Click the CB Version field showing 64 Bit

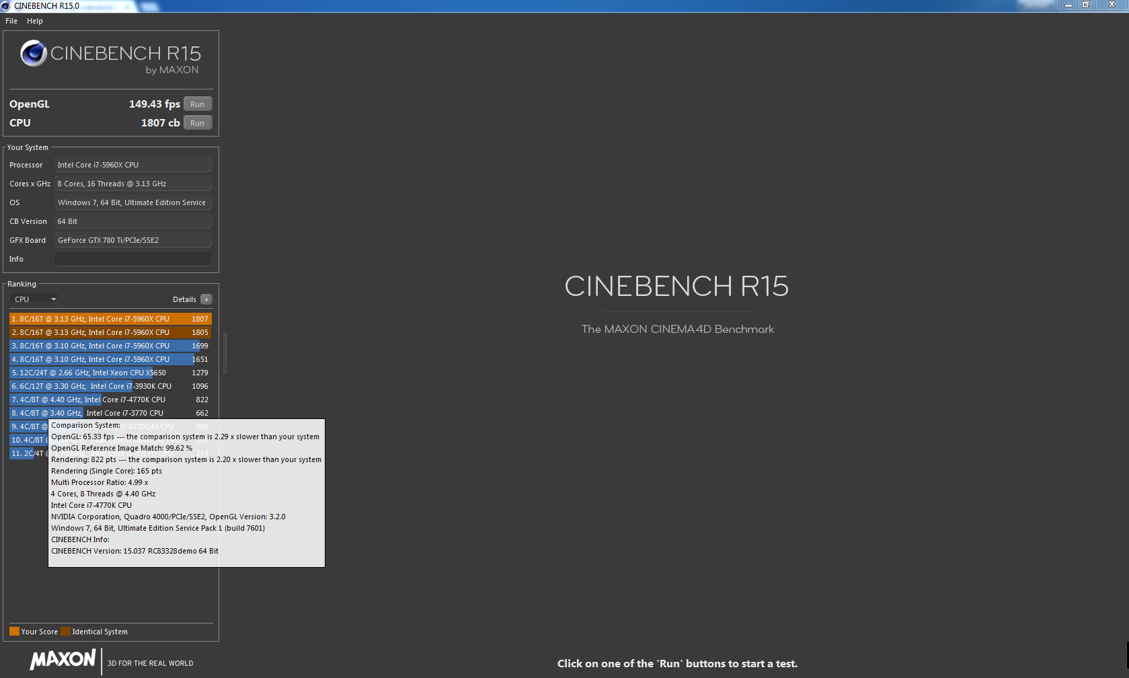click(x=133, y=221)
